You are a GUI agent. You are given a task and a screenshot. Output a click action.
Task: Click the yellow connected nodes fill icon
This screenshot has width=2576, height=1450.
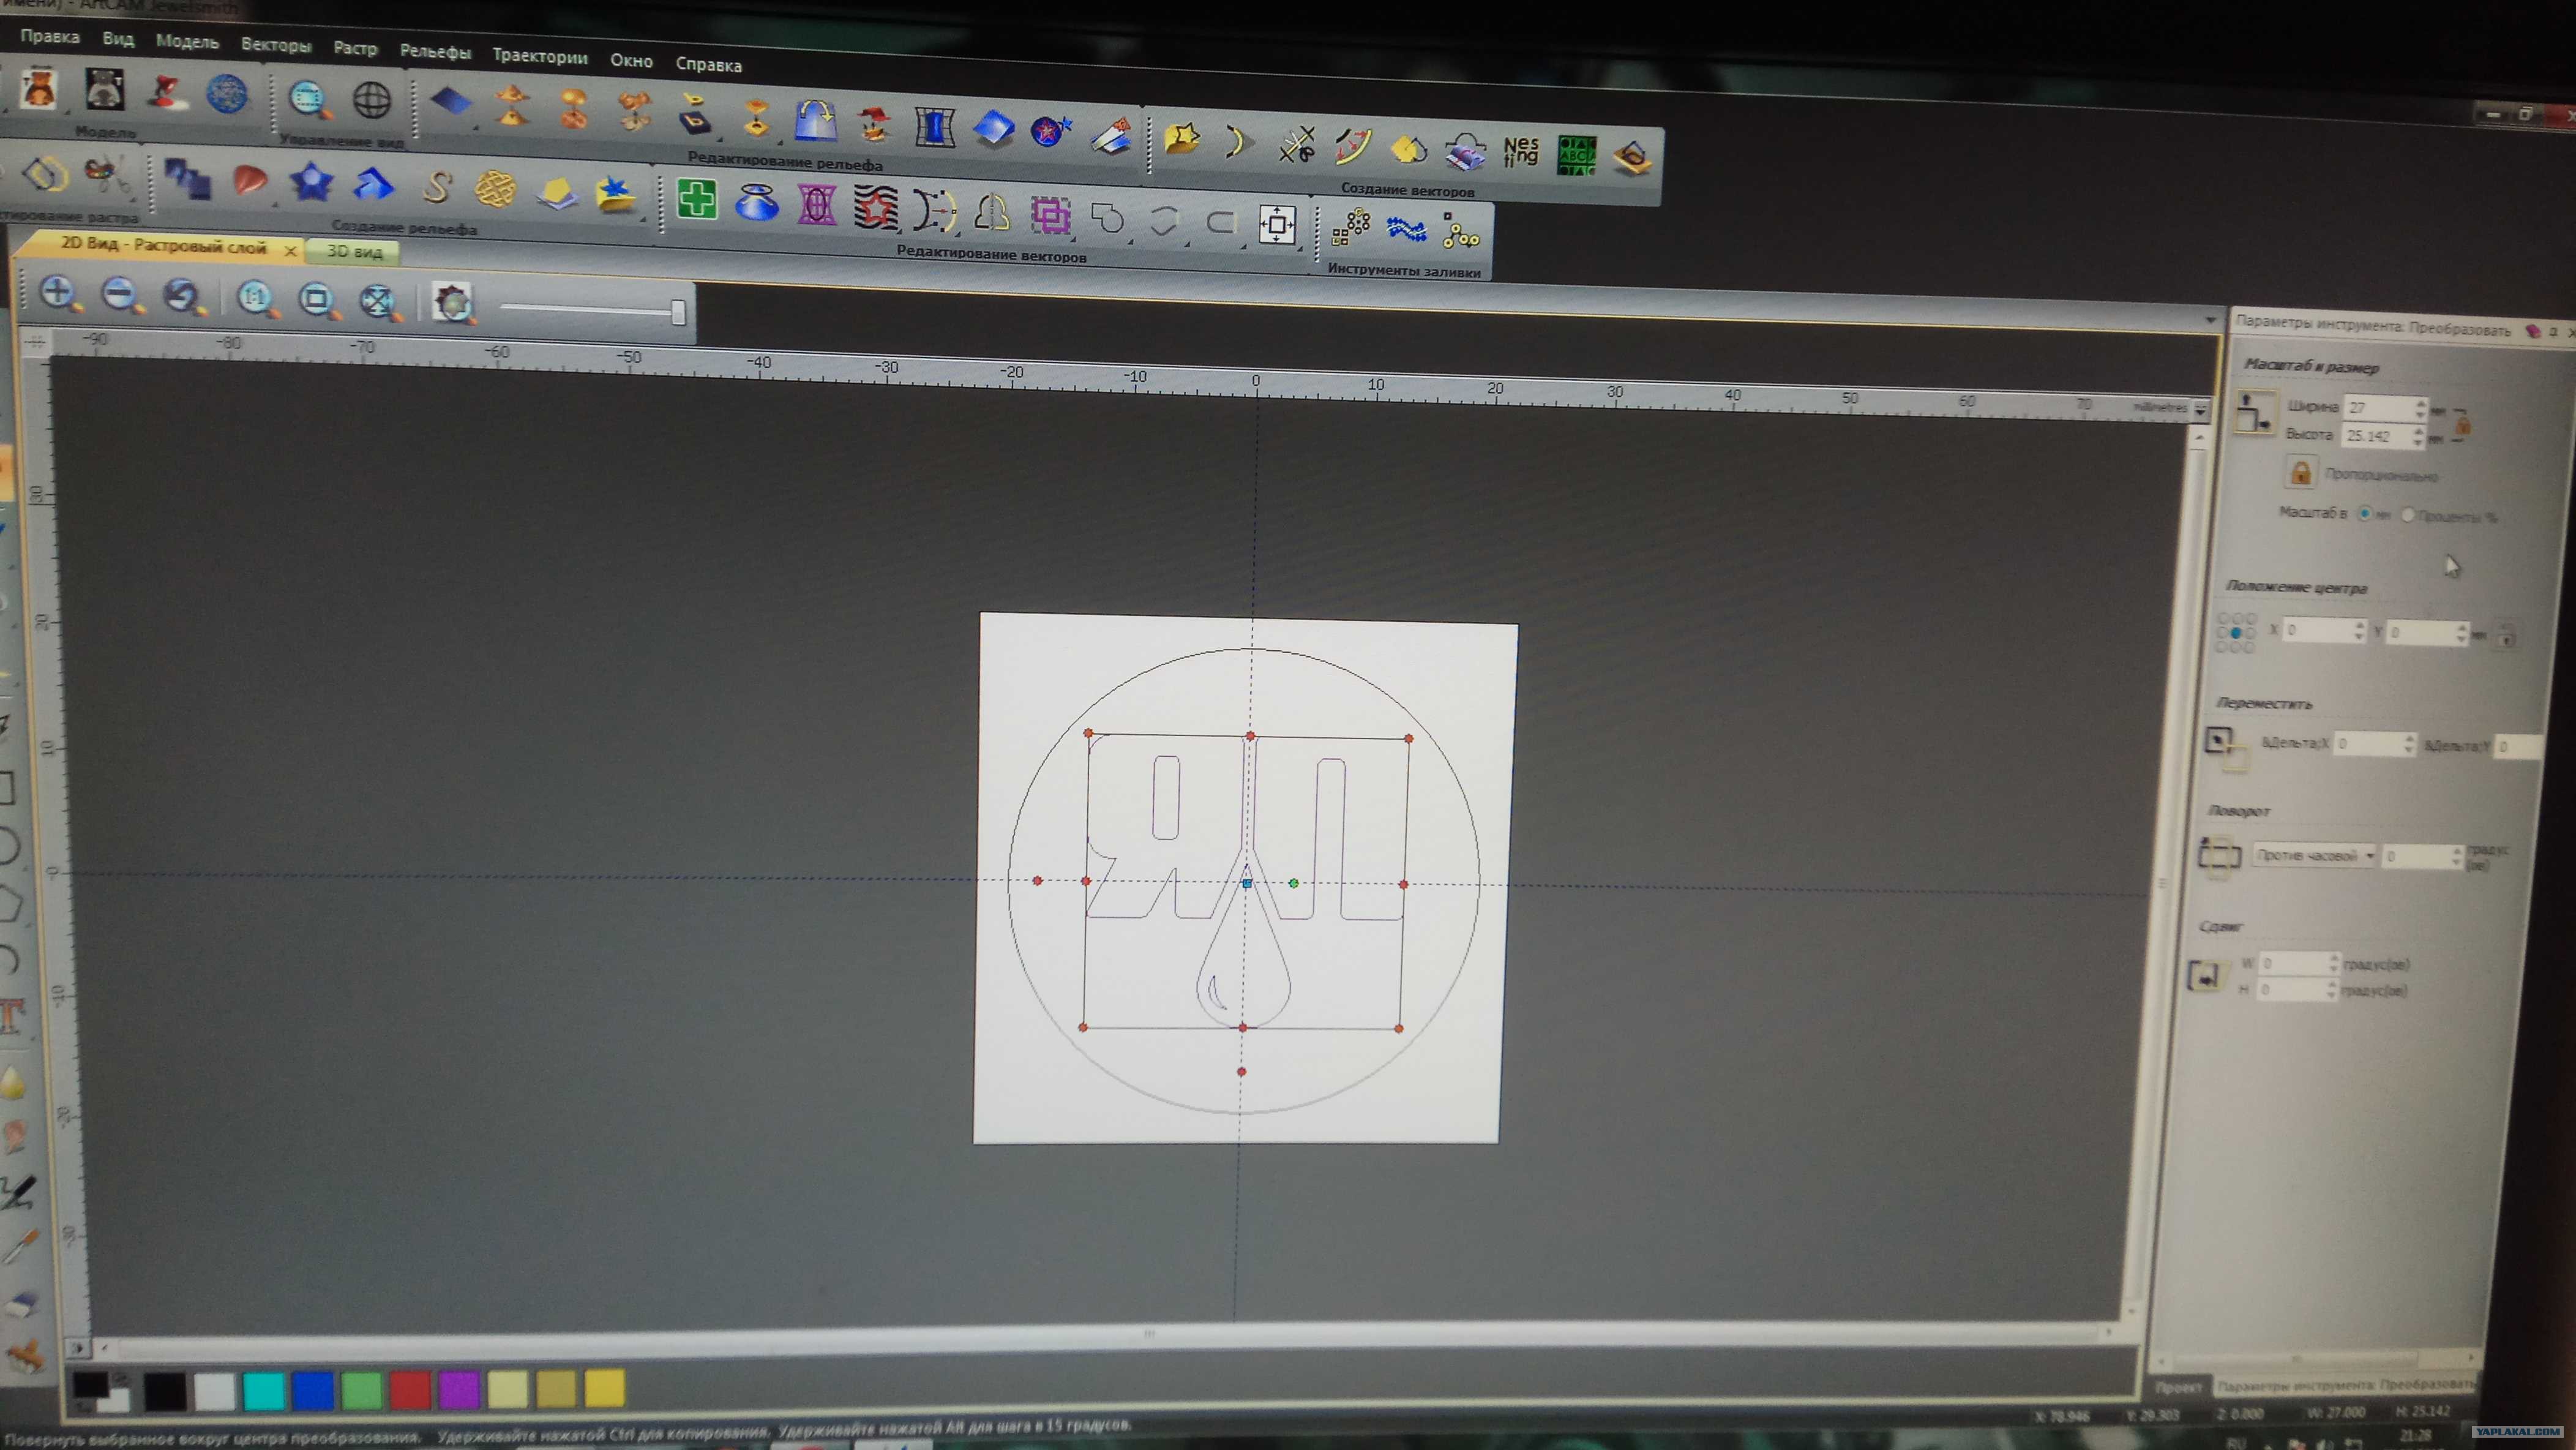click(1460, 231)
